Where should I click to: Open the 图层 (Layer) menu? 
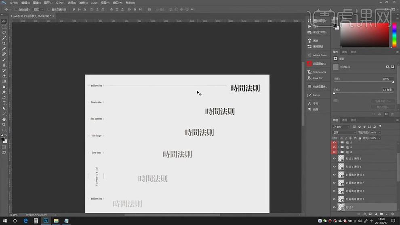click(x=48, y=3)
